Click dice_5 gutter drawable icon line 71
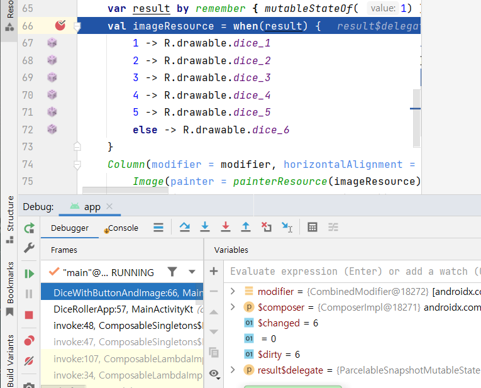 click(52, 112)
